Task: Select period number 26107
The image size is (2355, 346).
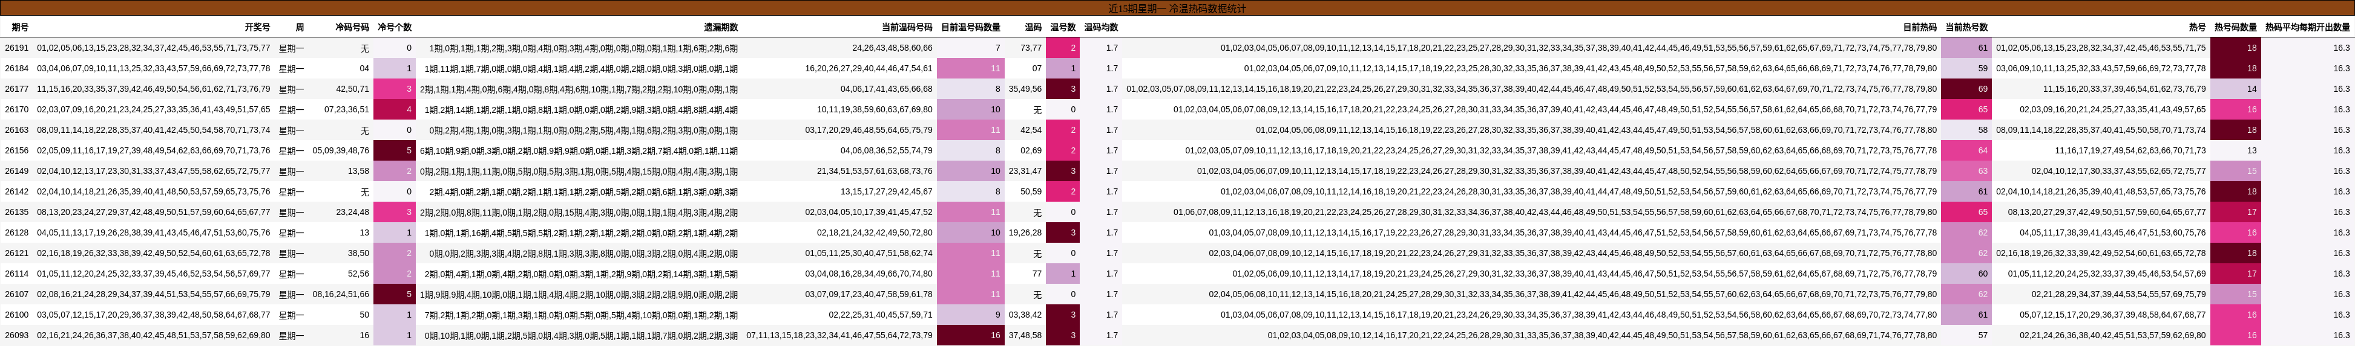Action: click(16, 295)
